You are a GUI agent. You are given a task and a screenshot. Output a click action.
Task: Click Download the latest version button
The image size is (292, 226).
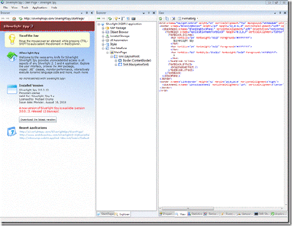point(38,120)
